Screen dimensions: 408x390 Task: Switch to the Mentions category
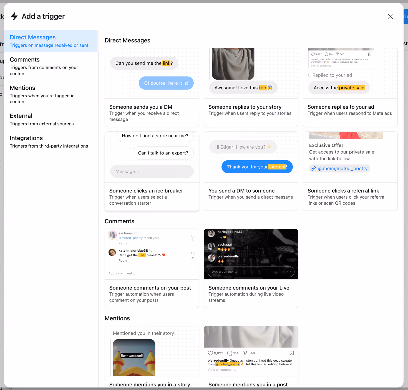click(51, 94)
